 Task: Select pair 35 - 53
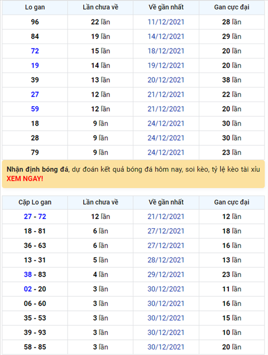point(35,318)
